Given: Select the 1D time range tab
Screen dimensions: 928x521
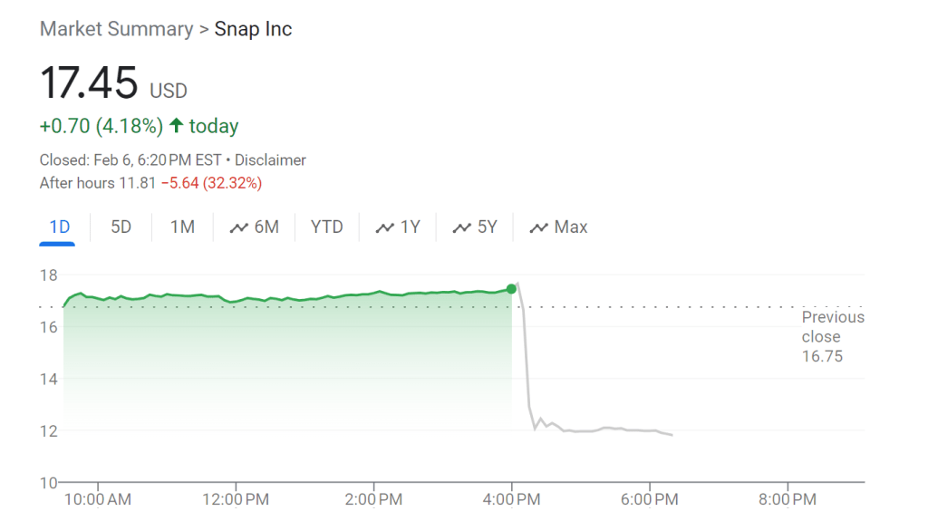Looking at the screenshot, I should pyautogui.click(x=60, y=227).
